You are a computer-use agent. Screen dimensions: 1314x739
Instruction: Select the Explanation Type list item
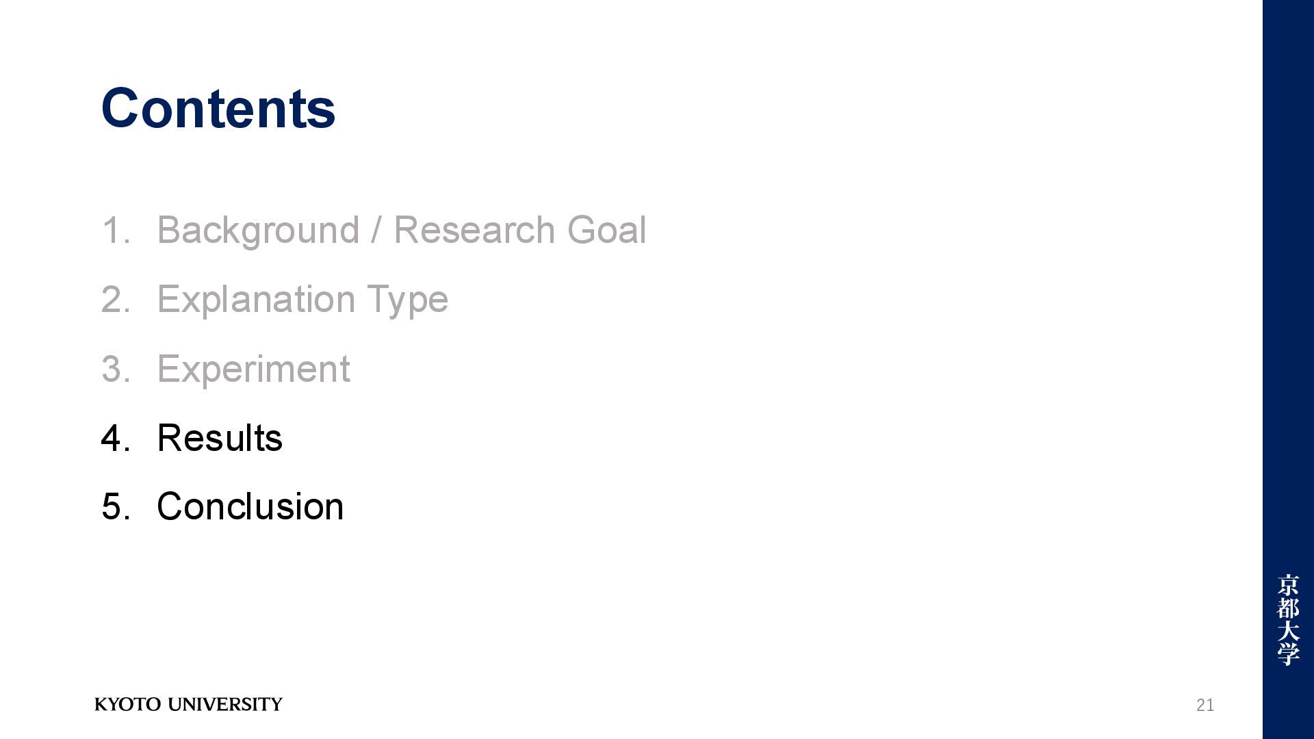click(x=302, y=300)
